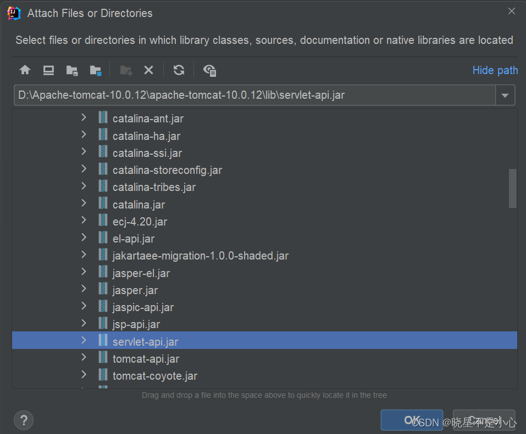Select tomcat-coyote.jar in the tree
Viewport: 526px width, 434px height.
154,376
